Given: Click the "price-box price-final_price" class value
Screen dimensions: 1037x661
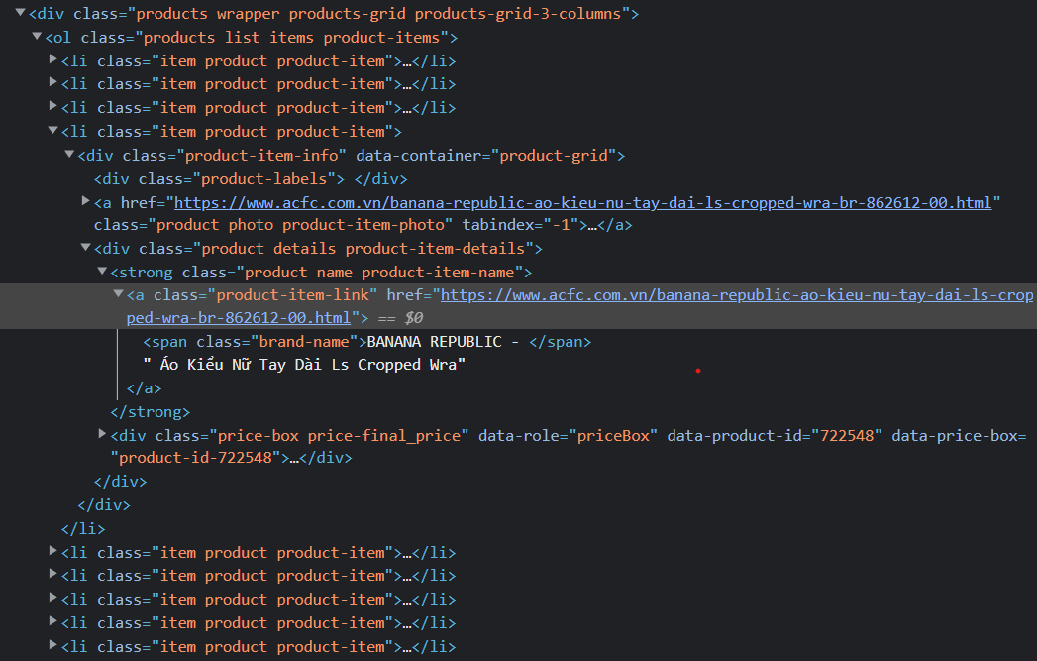Looking at the screenshot, I should tap(339, 436).
